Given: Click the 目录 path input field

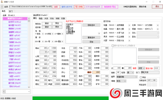Looking at the screenshot, I should [x=30, y=7].
